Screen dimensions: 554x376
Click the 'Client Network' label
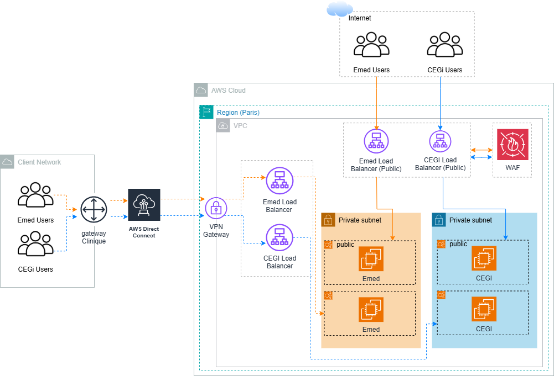[39, 162]
